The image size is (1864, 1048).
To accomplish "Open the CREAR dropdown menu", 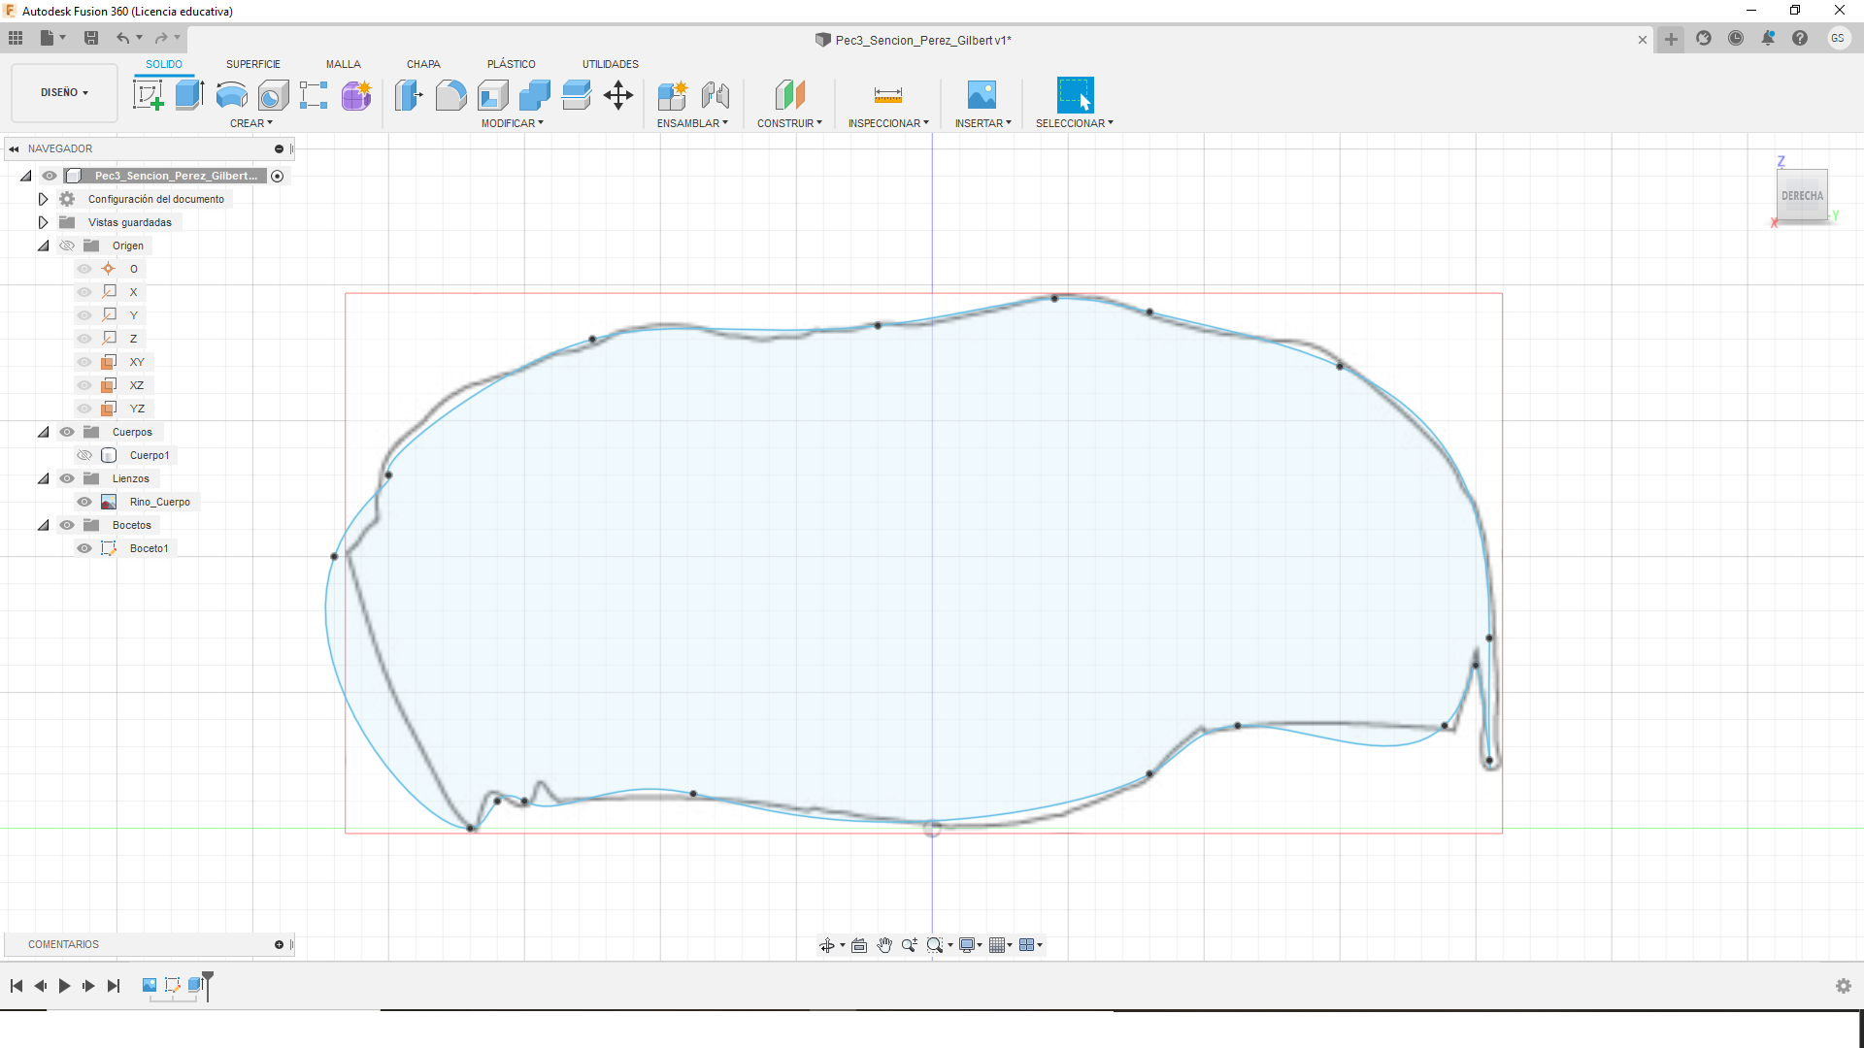I will click(x=251, y=123).
